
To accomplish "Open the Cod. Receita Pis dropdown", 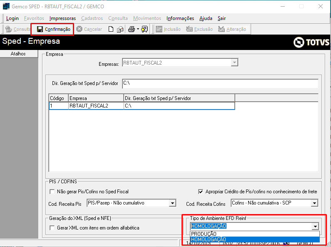I will 172,203.
